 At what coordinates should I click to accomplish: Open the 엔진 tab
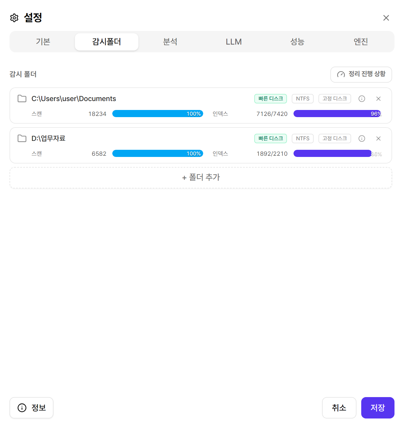(x=361, y=42)
